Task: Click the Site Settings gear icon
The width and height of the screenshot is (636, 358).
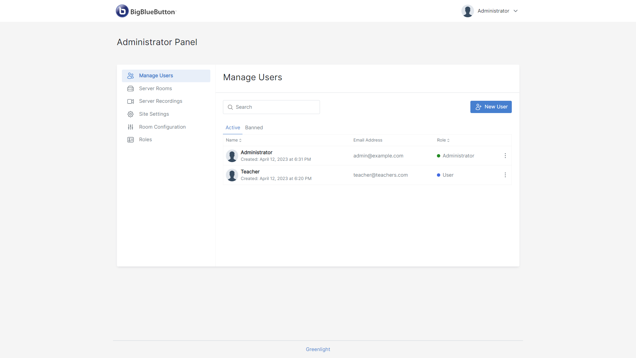Action: pos(131,114)
